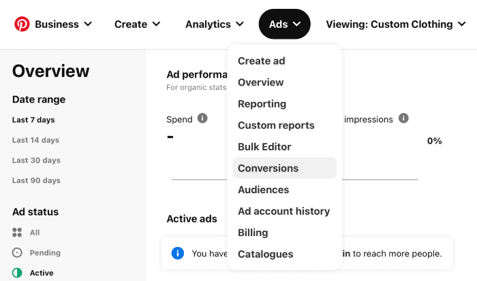Image resolution: width=477 pixels, height=281 pixels.
Task: Click the Pending status clock icon
Action: [17, 252]
